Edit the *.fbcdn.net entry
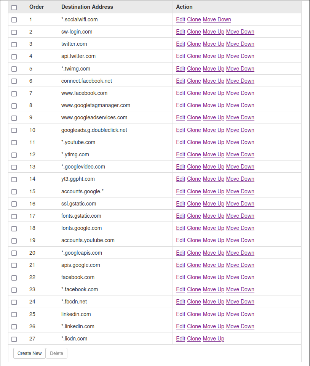Viewport: 310px width, 366px height. (x=181, y=302)
